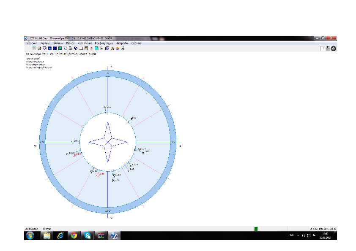The width and height of the screenshot is (356, 251).
Task: Click the round dark icon at toolbar right
Action: [333, 49]
